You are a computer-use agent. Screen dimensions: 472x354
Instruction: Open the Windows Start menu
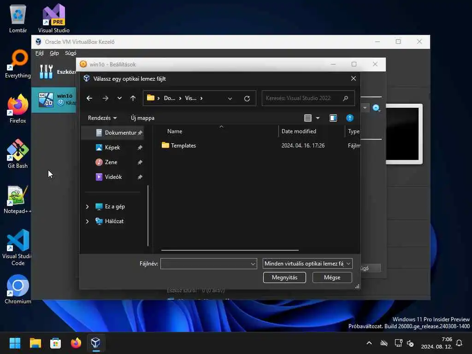(x=15, y=343)
